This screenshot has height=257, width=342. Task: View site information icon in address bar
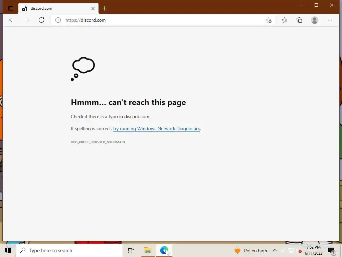[58, 20]
